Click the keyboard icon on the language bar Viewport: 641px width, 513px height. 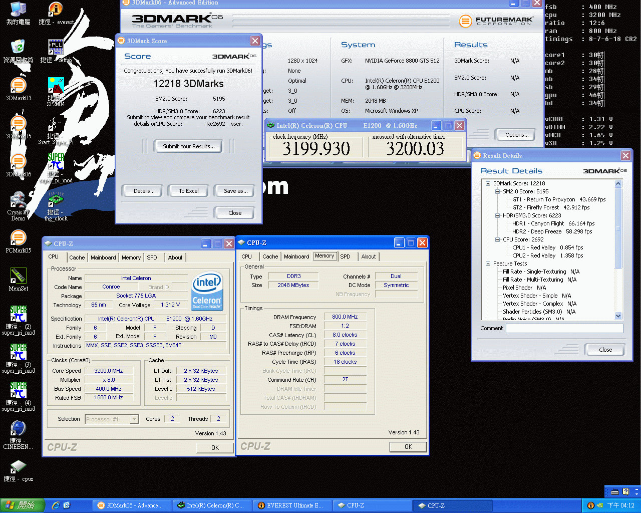point(615,491)
